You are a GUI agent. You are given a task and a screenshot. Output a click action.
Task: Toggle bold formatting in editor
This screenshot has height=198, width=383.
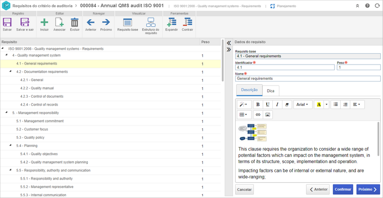[x=258, y=105]
